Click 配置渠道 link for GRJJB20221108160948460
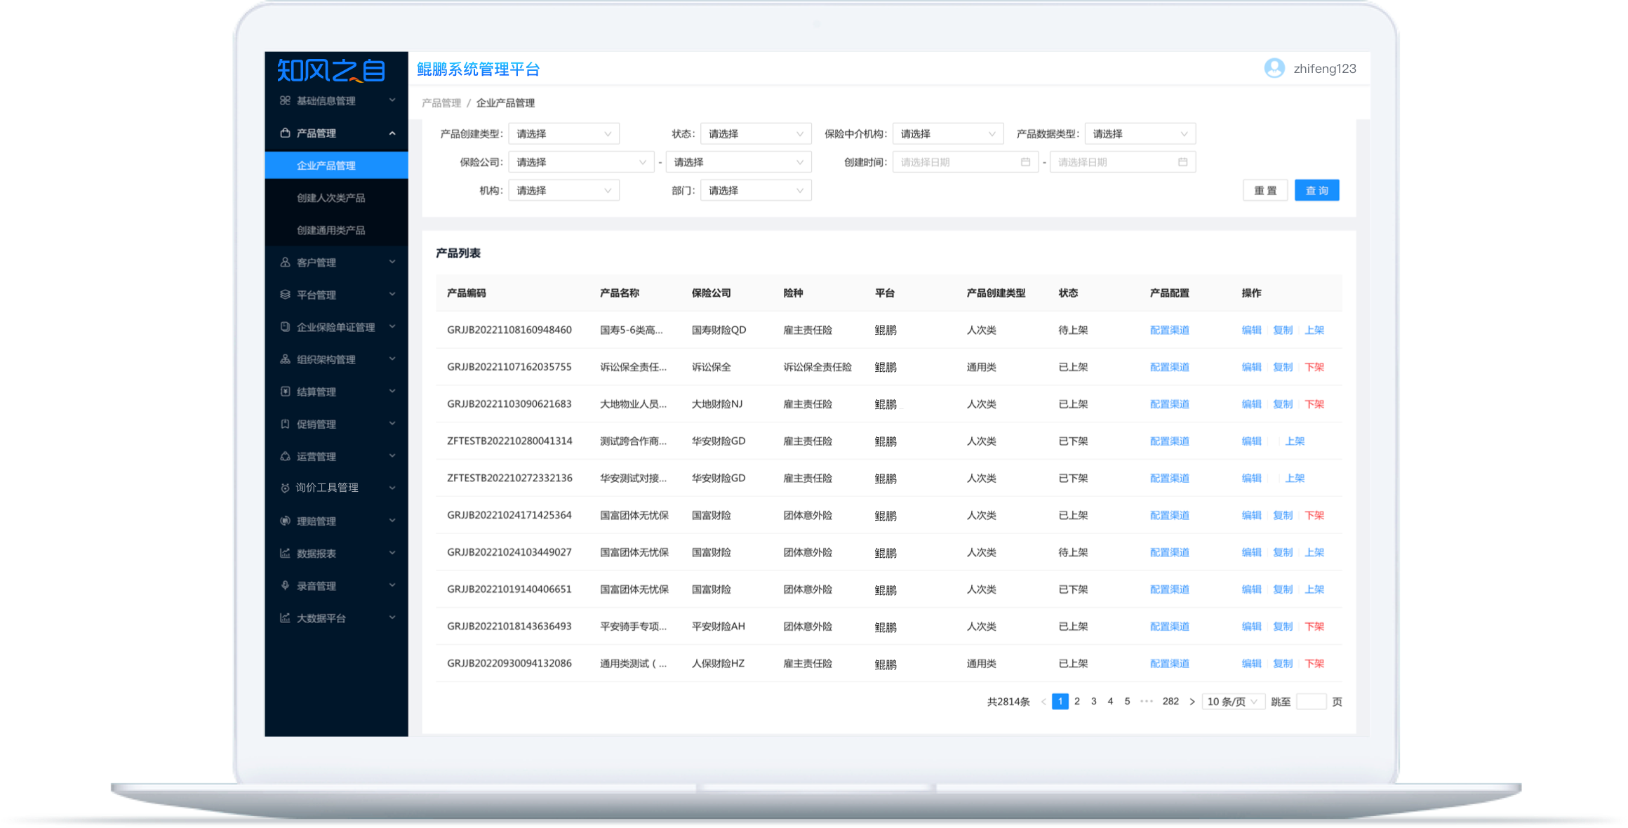Viewport: 1628px width, 828px height. pyautogui.click(x=1169, y=330)
